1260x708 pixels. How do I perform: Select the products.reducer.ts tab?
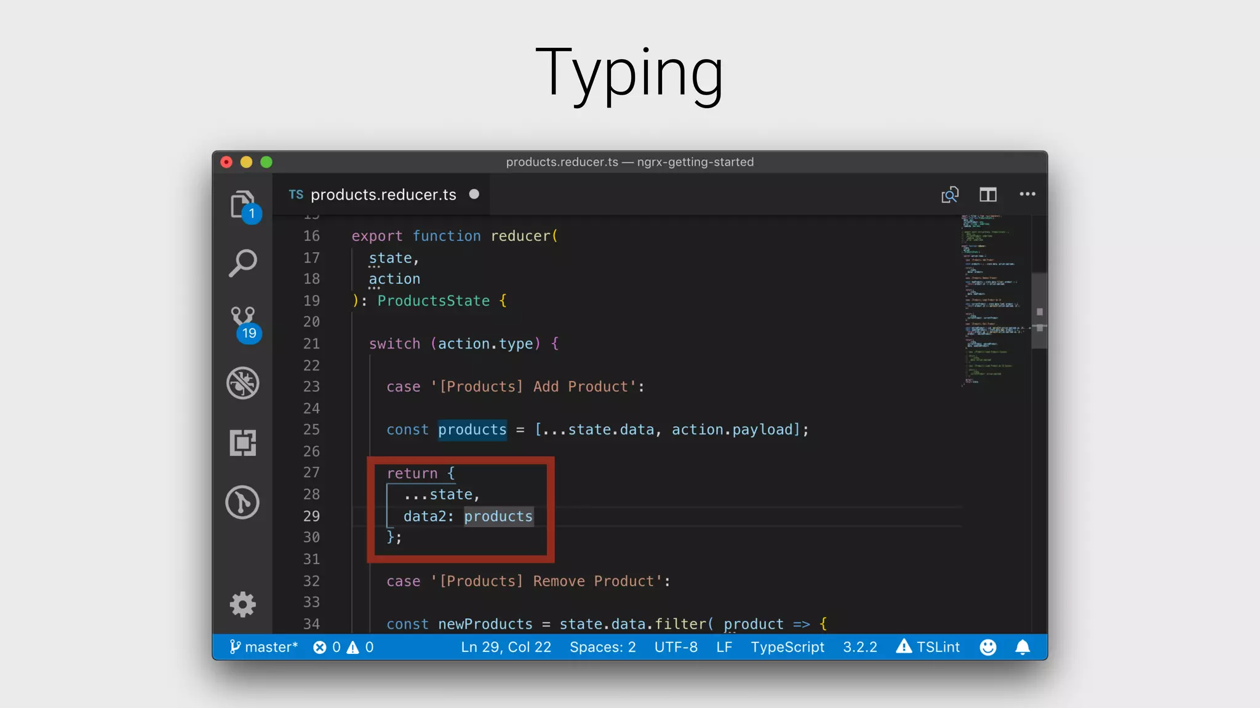pos(383,195)
